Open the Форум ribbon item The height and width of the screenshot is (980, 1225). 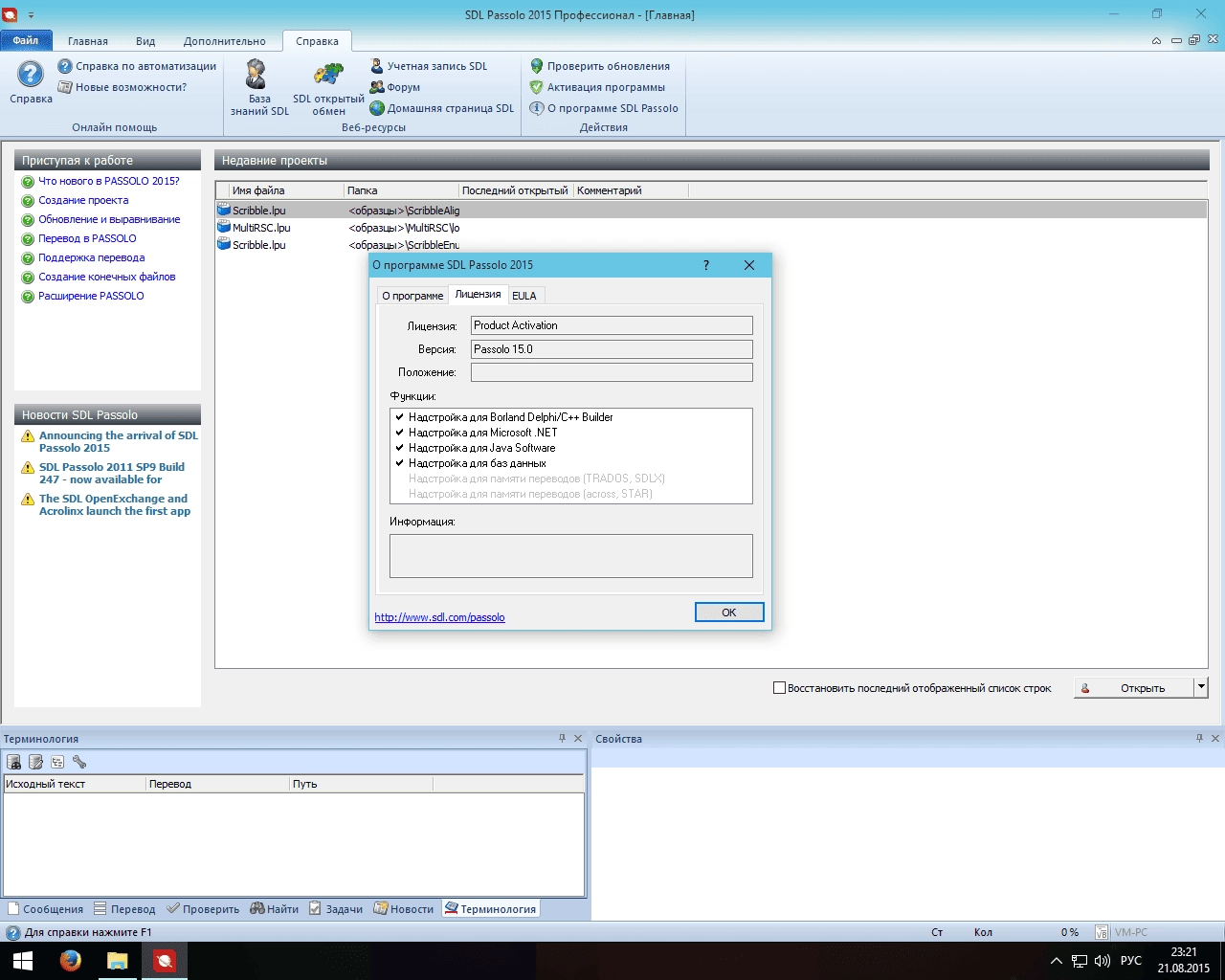click(x=395, y=87)
